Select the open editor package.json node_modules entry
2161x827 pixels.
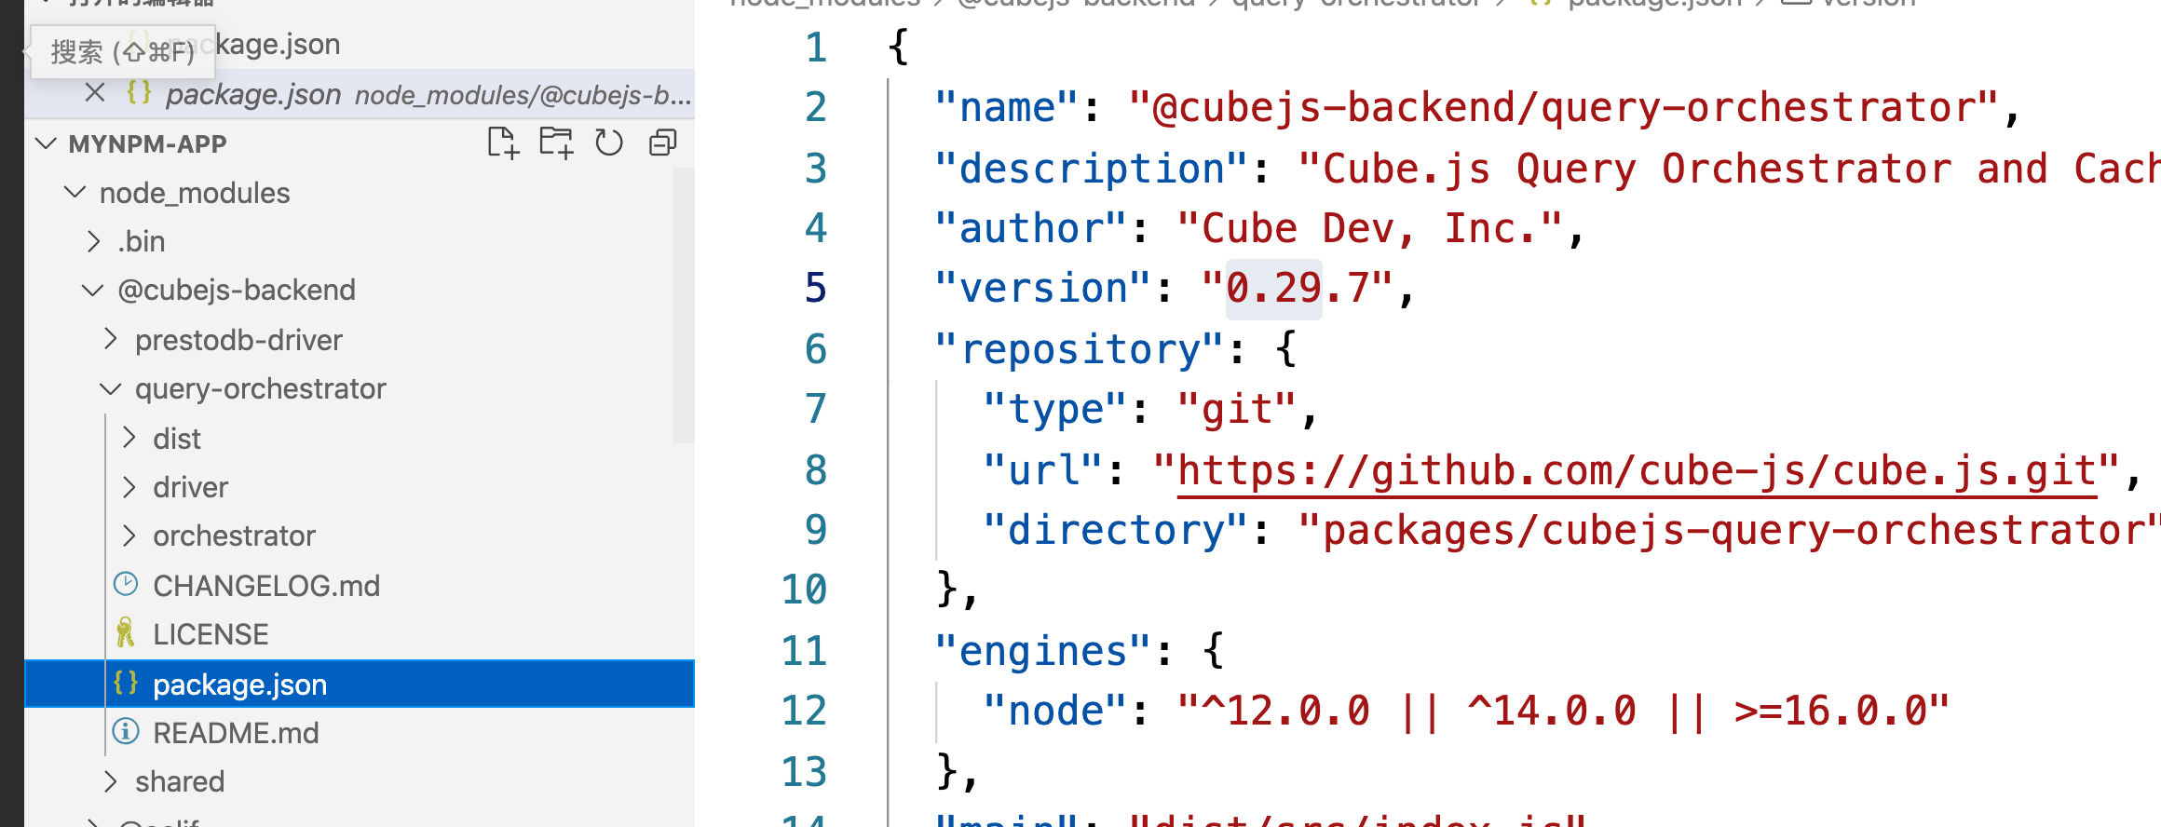pyautogui.click(x=360, y=94)
